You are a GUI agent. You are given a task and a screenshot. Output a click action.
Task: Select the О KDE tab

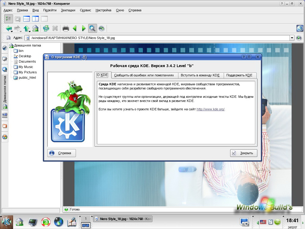pyautogui.click(x=103, y=75)
